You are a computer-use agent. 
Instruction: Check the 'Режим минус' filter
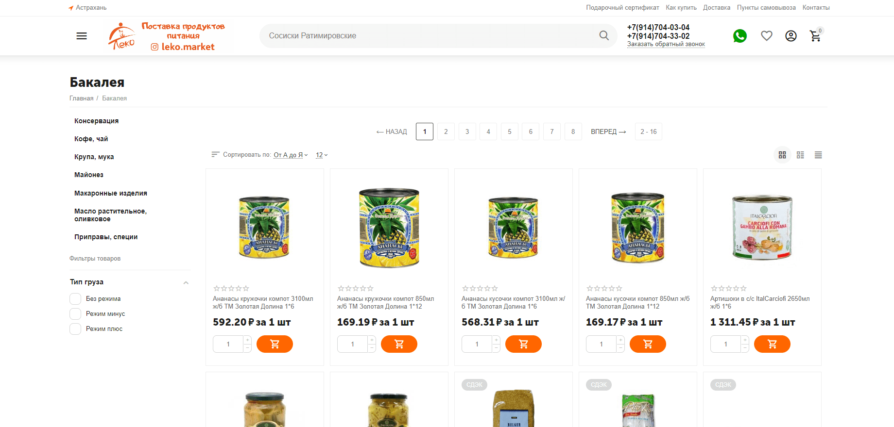(x=75, y=314)
